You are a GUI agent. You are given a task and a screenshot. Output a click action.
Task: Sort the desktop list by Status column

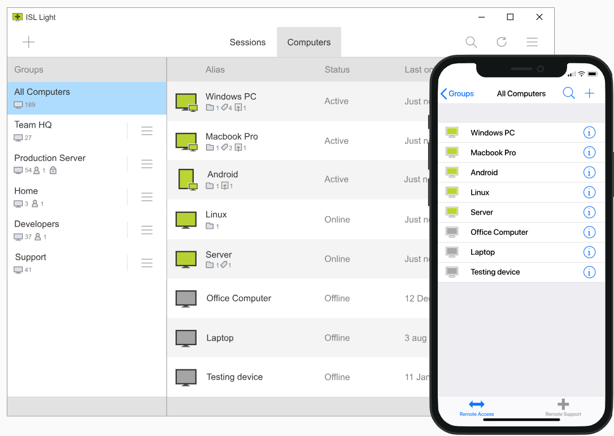click(337, 69)
